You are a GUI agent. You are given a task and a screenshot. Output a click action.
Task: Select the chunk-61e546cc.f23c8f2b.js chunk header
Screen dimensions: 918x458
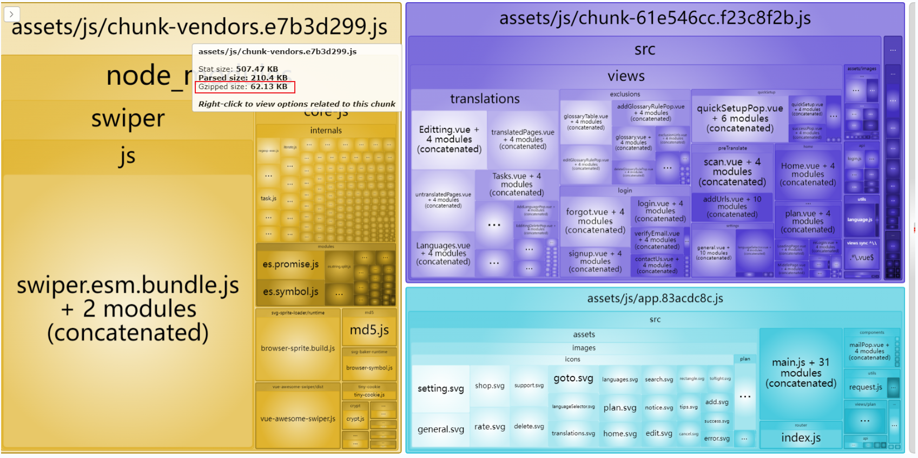pyautogui.click(x=655, y=18)
